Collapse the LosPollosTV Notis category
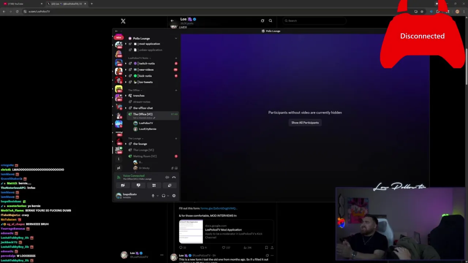Image resolution: width=468 pixels, height=263 pixels. point(139,58)
